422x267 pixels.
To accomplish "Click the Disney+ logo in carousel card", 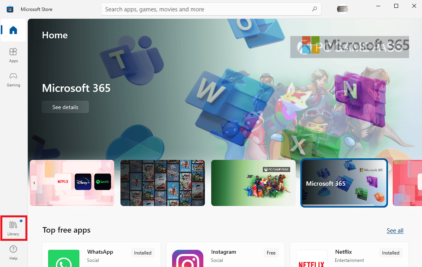I will click(83, 181).
